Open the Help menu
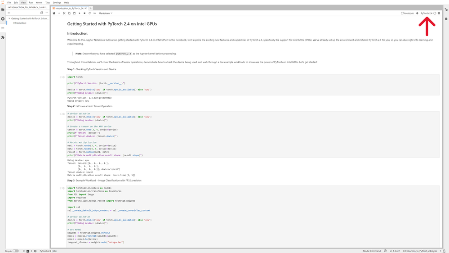 point(67,3)
